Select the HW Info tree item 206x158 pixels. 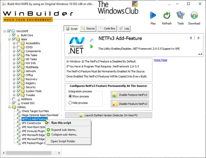pos(31,63)
